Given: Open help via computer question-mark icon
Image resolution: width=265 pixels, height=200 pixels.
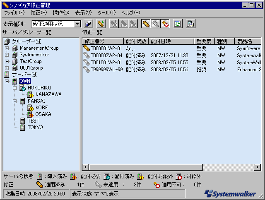Looking at the screenshot, I should coord(190,24).
